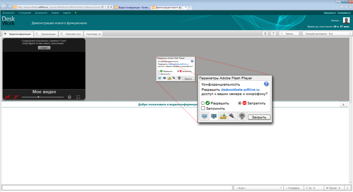Click the 'Против - 0' vote button
353x192 pixels.
(x=334, y=188)
